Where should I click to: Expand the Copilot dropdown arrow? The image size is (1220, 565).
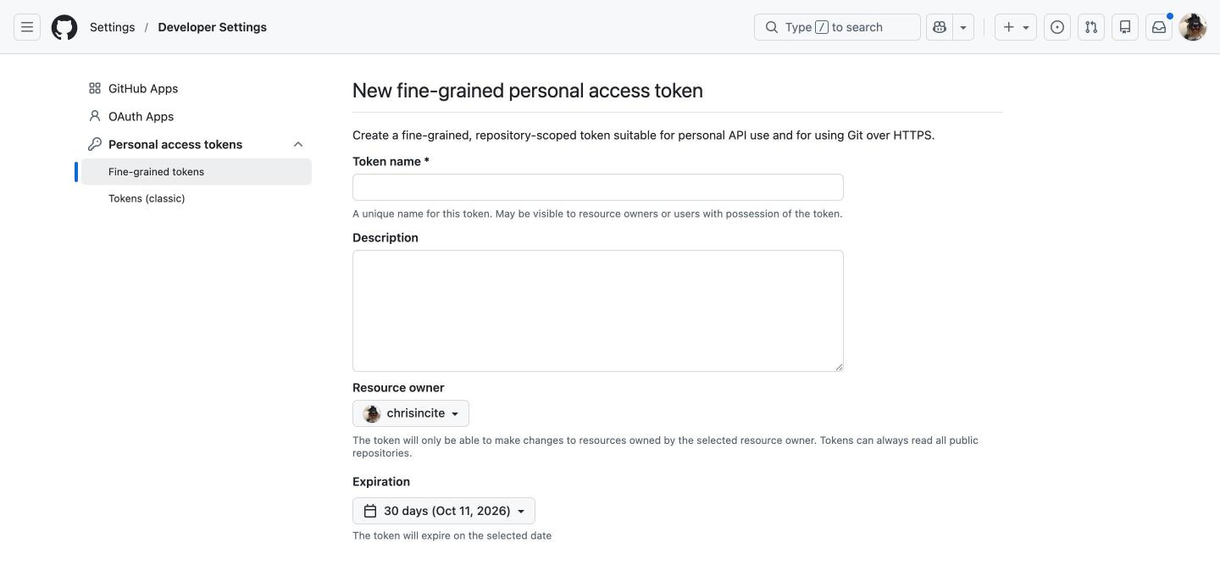[x=963, y=27]
